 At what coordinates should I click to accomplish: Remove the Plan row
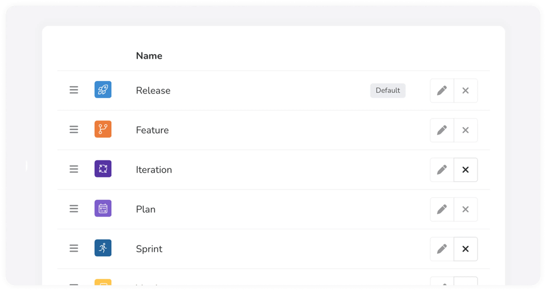click(466, 209)
